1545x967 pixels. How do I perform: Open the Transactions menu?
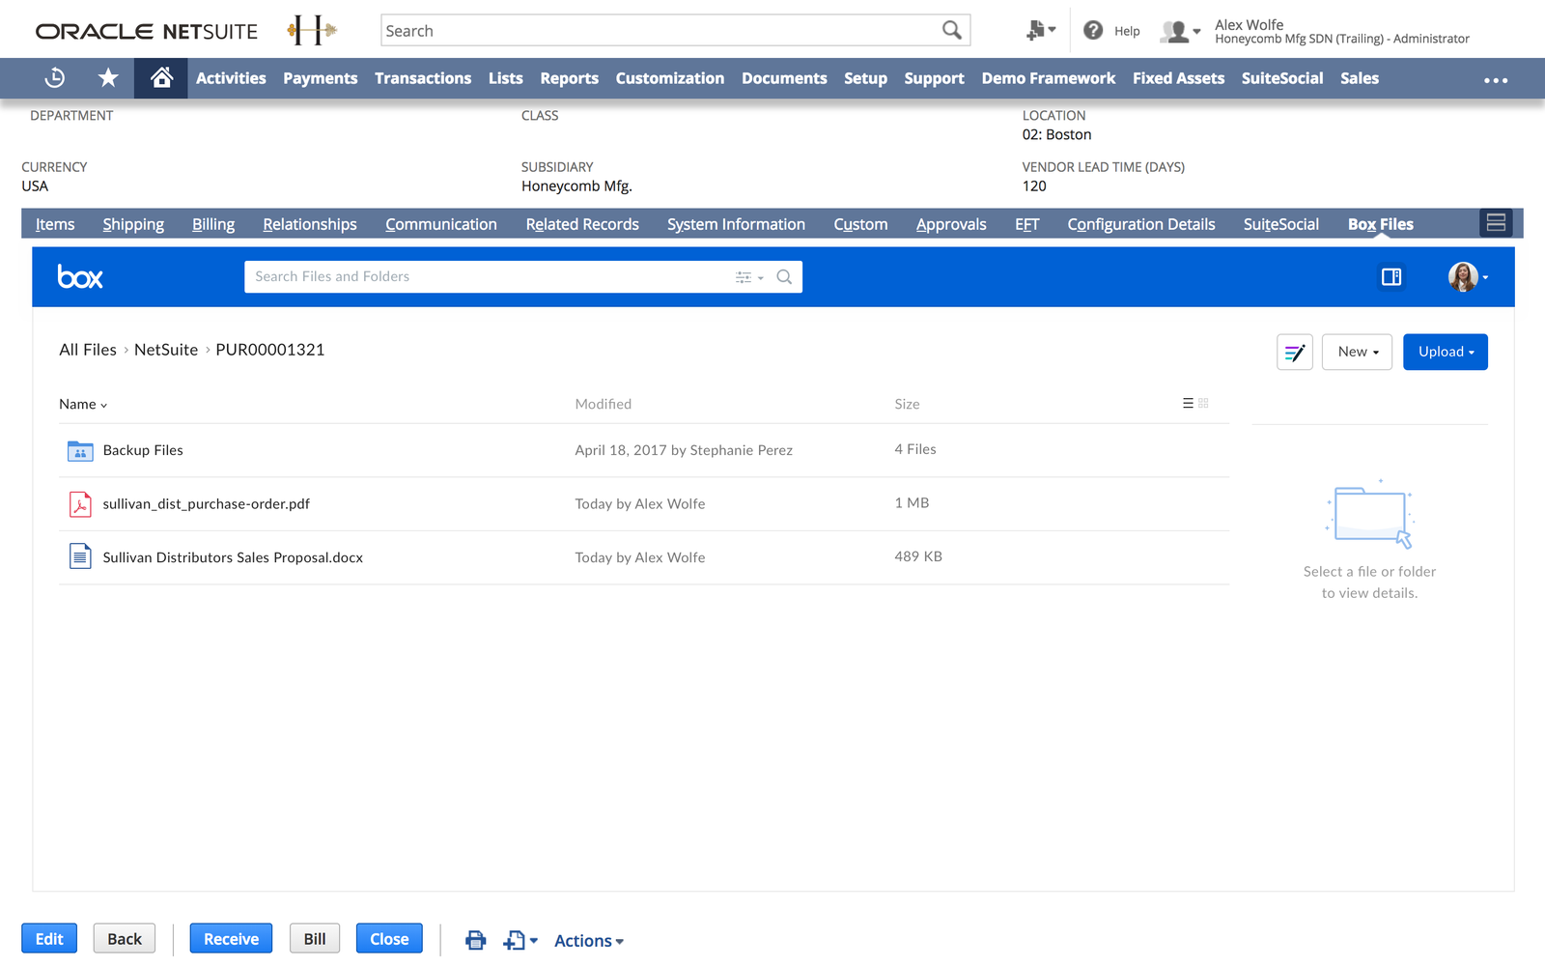pos(423,78)
